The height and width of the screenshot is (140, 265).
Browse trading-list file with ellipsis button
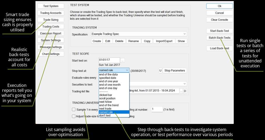[x=181, y=91]
